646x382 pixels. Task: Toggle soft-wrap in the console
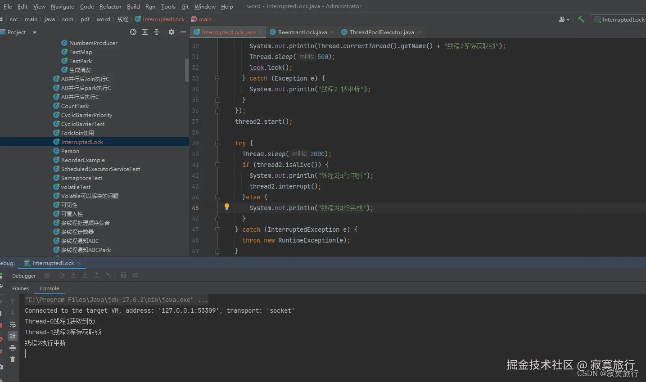tap(13, 324)
